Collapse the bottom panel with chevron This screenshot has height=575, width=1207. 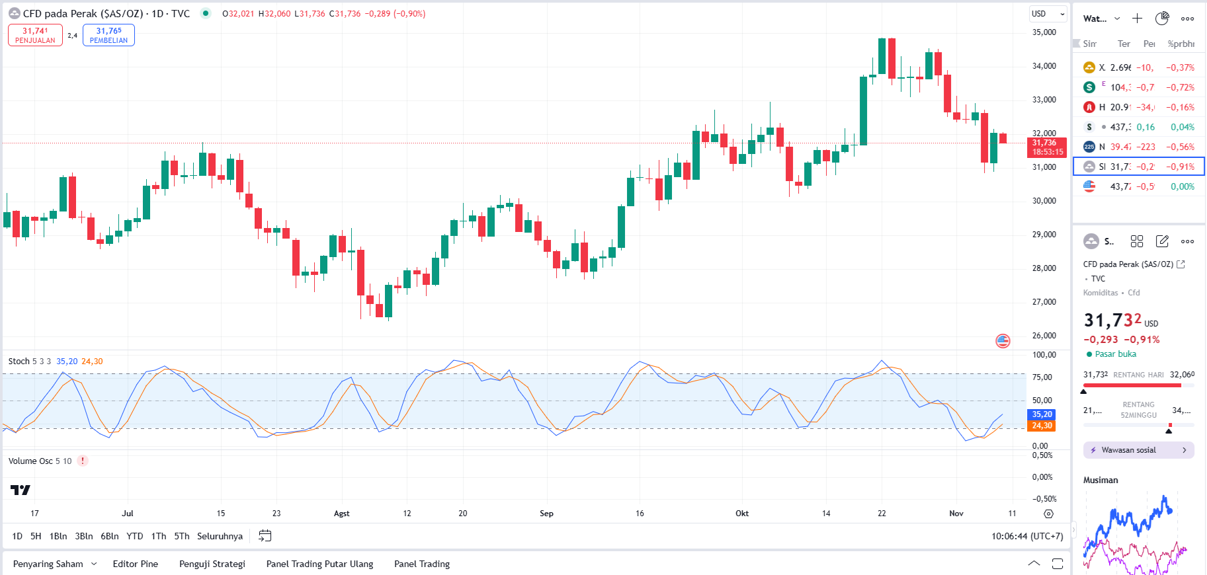tap(1034, 564)
